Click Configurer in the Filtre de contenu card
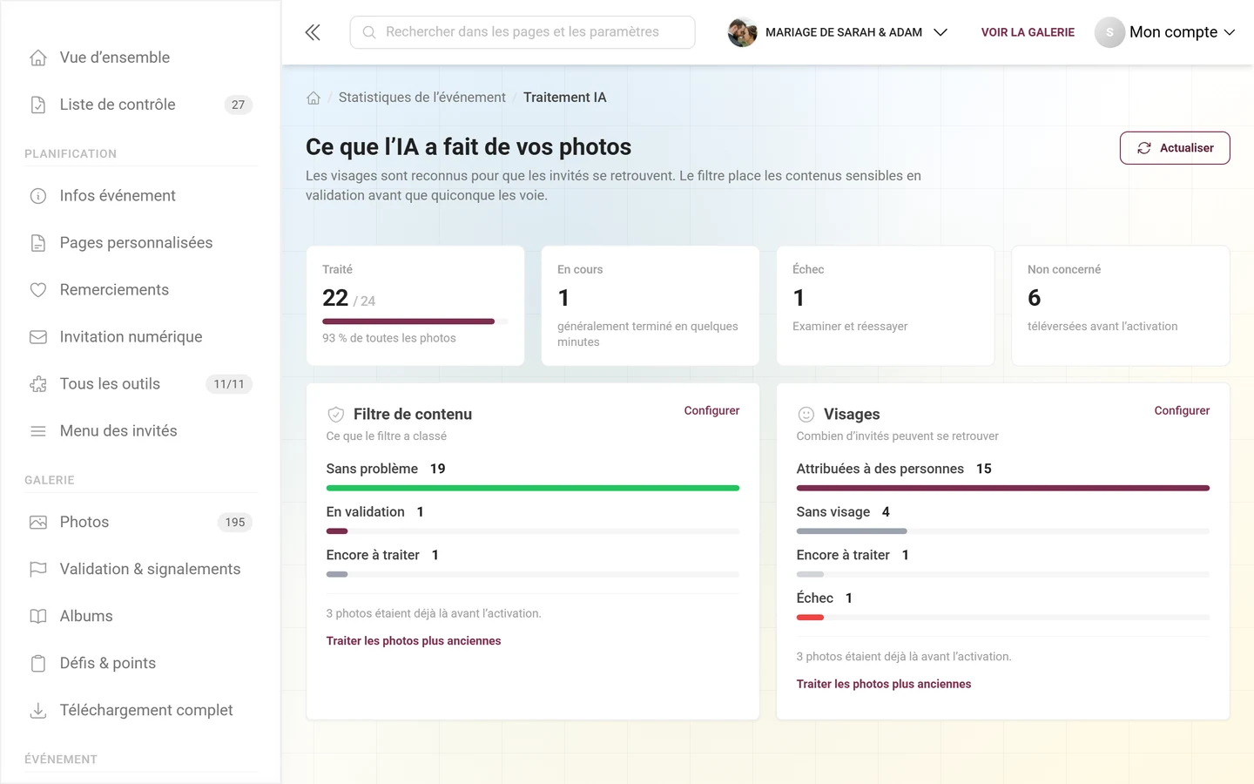The image size is (1254, 784). pyautogui.click(x=711, y=410)
